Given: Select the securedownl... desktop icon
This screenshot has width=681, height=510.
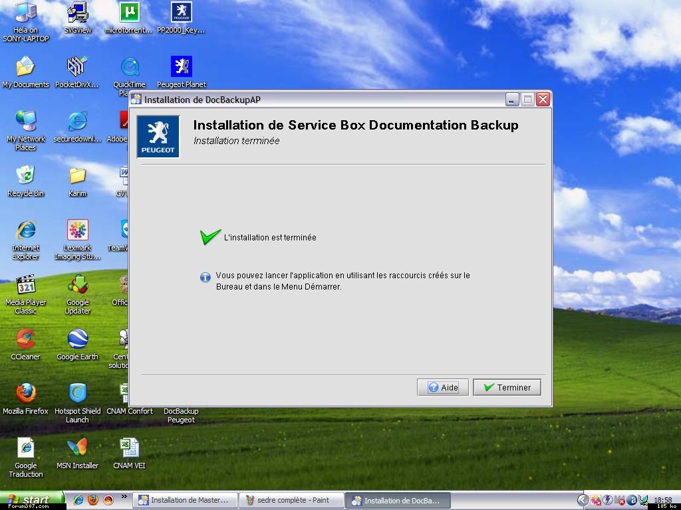Looking at the screenshot, I should click(77, 127).
